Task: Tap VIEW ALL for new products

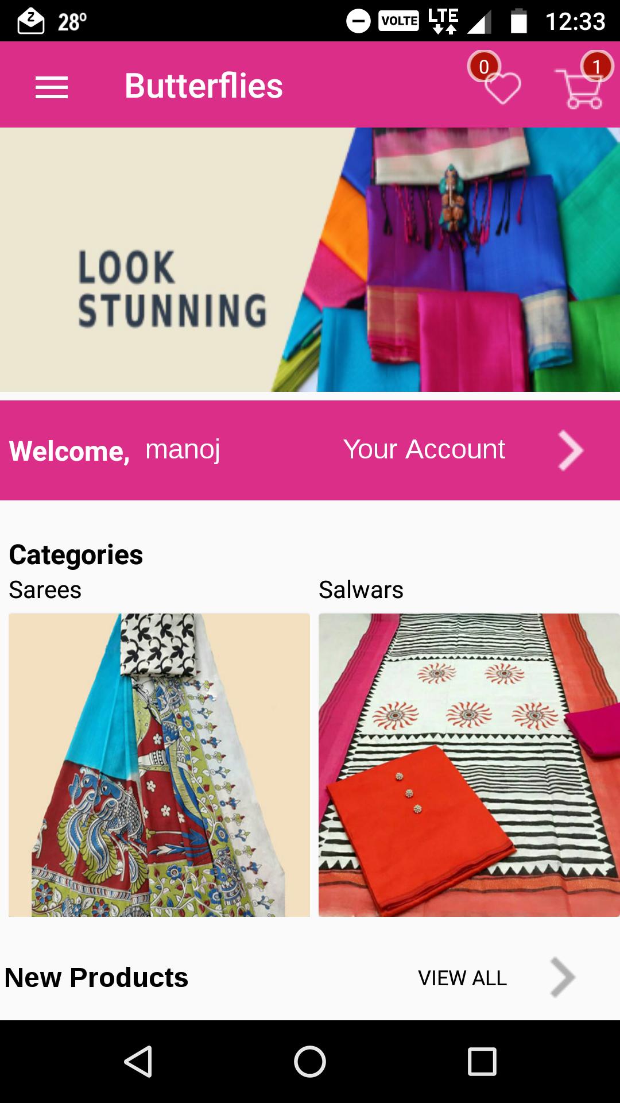Action: click(x=463, y=978)
